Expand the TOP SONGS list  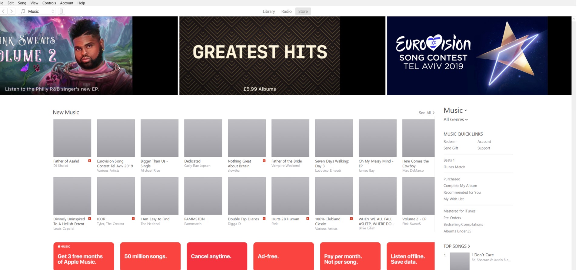click(x=457, y=246)
